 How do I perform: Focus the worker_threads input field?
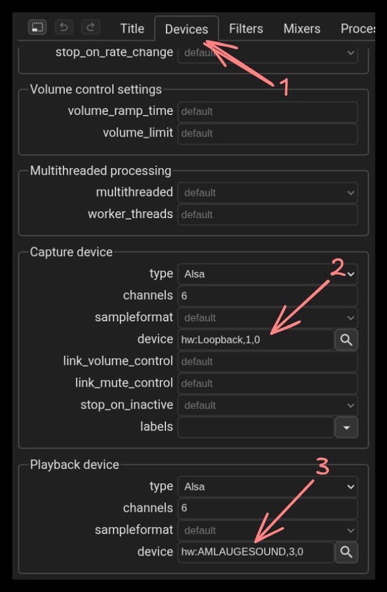tap(267, 214)
